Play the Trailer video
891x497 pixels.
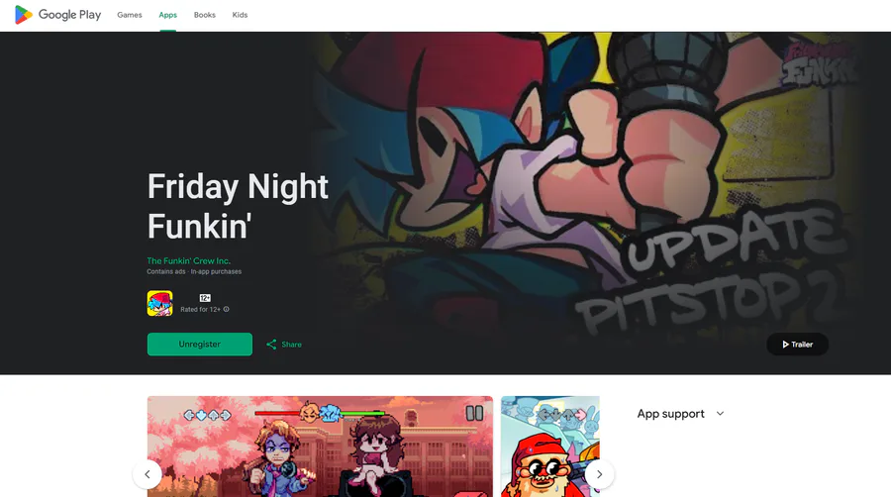[x=797, y=345]
